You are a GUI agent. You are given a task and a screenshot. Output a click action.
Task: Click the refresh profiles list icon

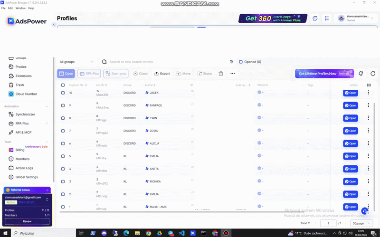[x=373, y=74]
